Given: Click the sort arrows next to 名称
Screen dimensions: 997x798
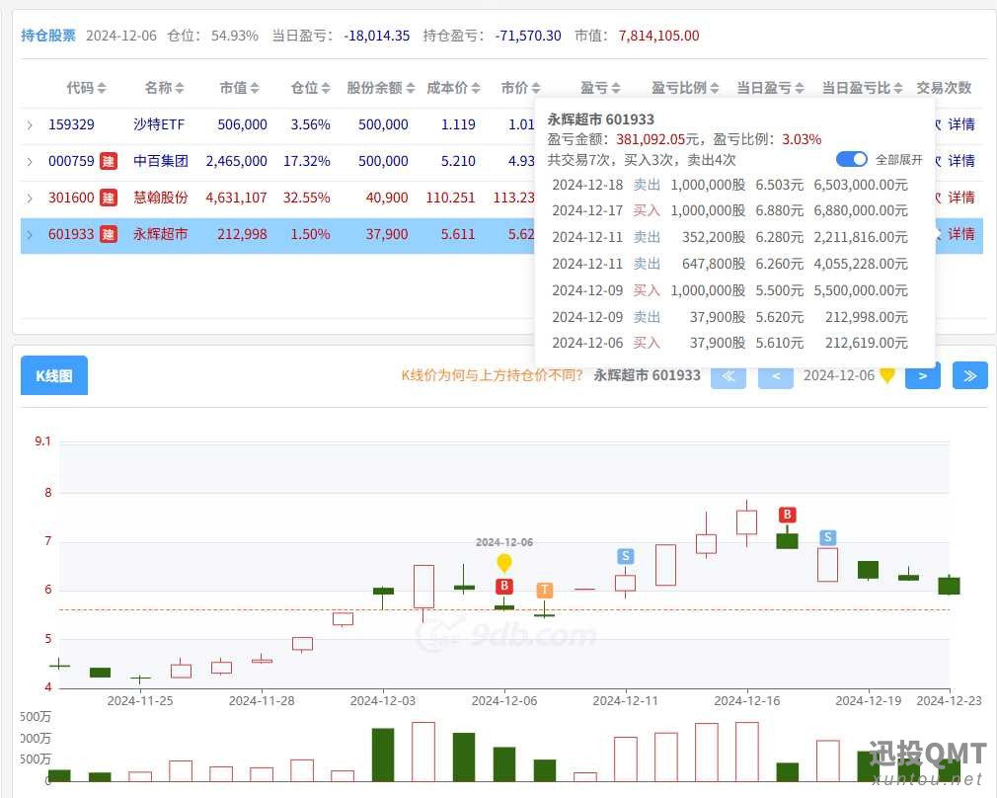Looking at the screenshot, I should (180, 88).
